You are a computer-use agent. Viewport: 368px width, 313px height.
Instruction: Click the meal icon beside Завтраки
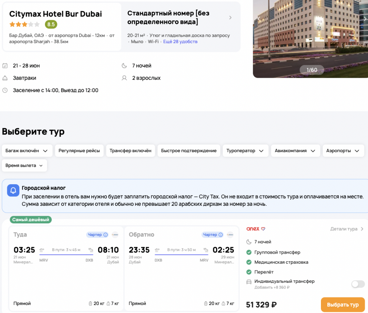5,78
